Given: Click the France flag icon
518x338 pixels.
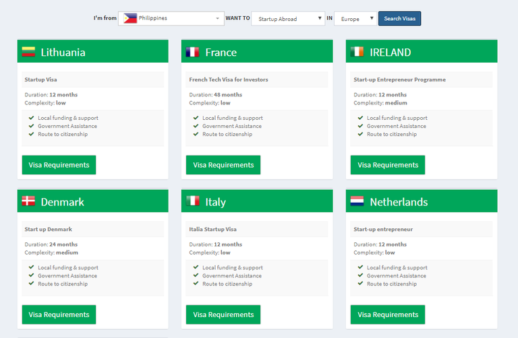Looking at the screenshot, I should [x=192, y=52].
